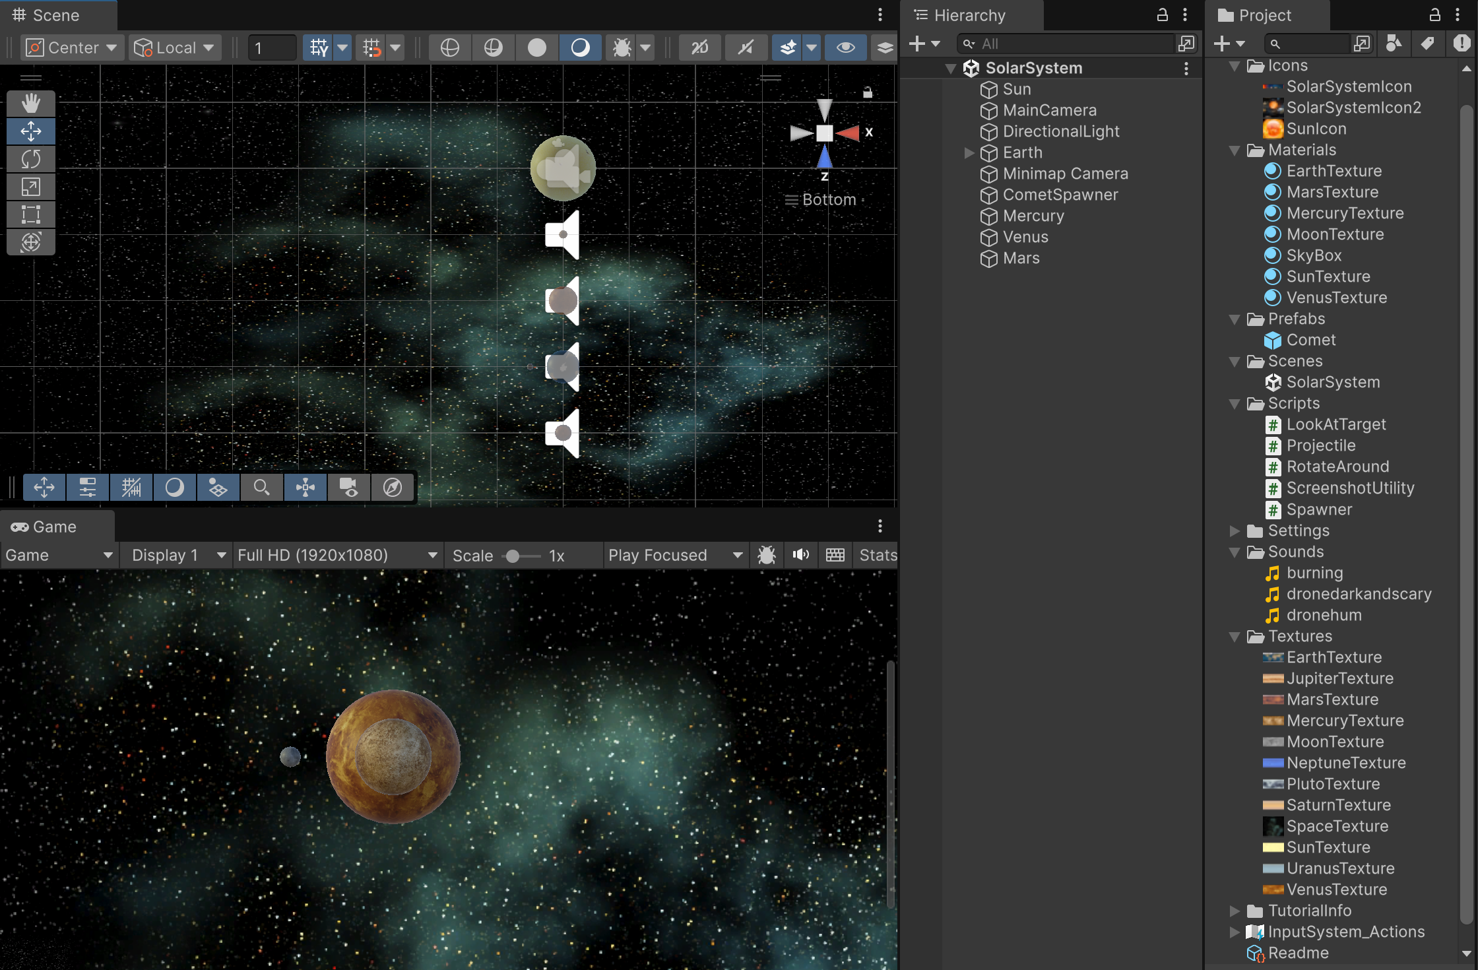1478x970 pixels.
Task: Click the Hierarchy create plus button
Action: tap(923, 44)
